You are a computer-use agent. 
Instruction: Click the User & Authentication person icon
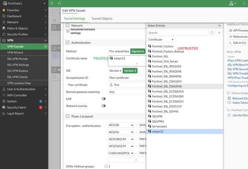click(x=4, y=89)
